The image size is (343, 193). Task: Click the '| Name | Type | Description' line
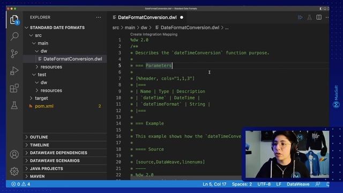[170, 92]
